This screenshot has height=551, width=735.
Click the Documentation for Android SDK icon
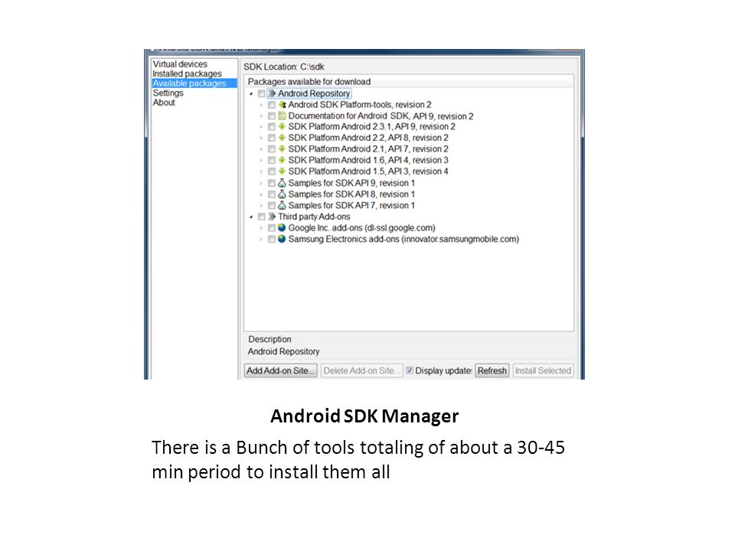(x=282, y=116)
